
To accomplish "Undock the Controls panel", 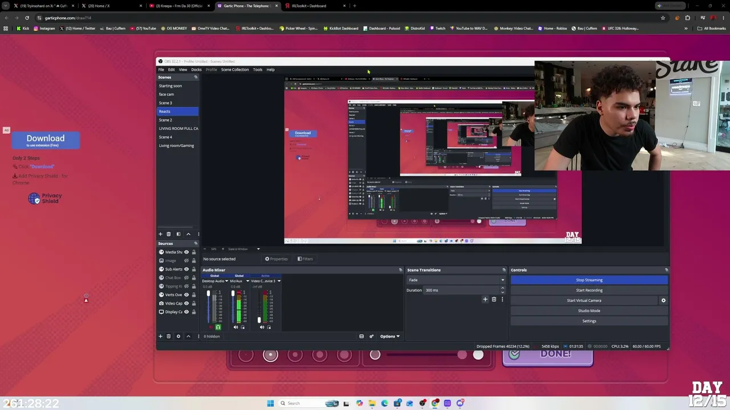I will click(666, 270).
